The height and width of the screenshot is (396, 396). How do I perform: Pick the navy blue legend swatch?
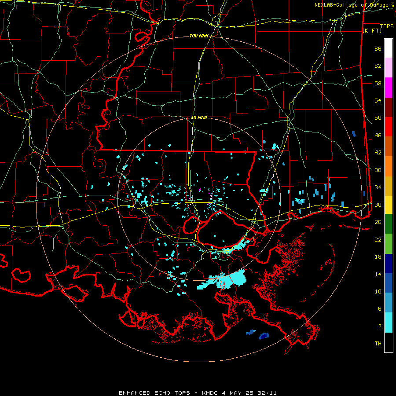(x=389, y=264)
